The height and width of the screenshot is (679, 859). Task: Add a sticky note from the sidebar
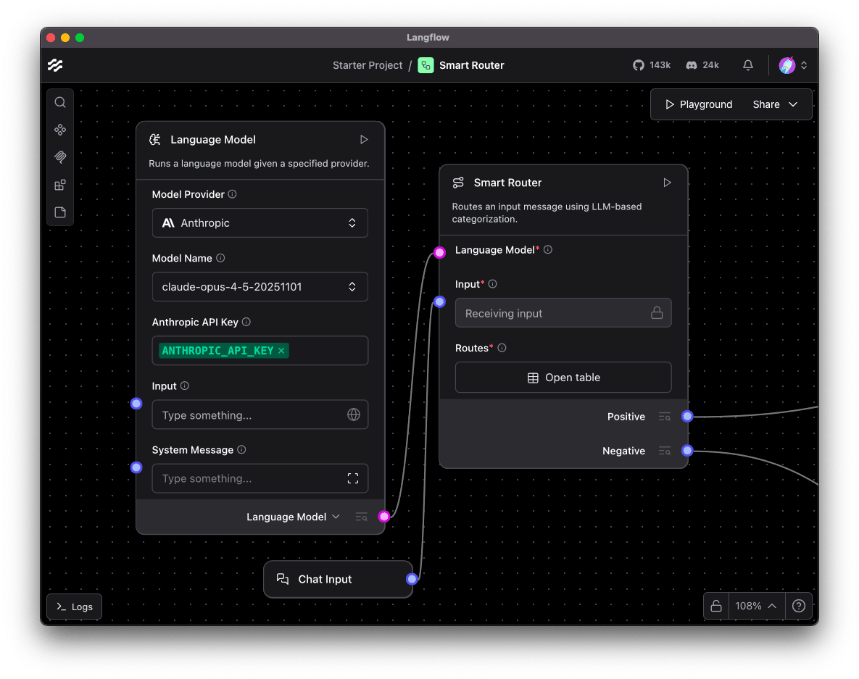60,212
